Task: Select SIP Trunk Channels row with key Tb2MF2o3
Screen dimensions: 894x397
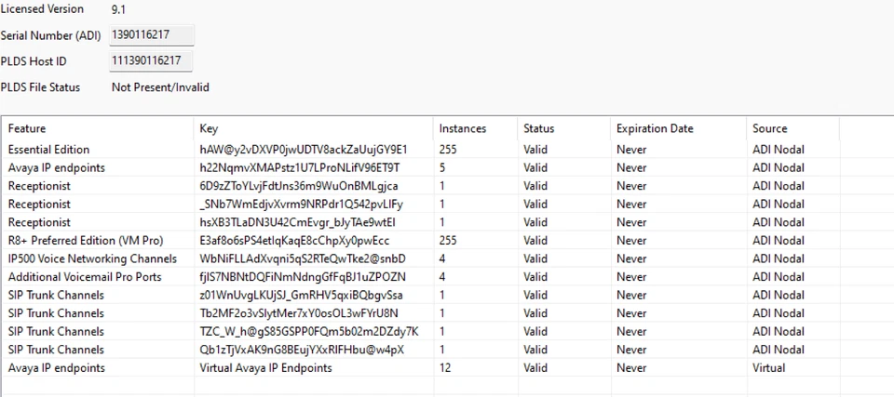Action: [56, 313]
